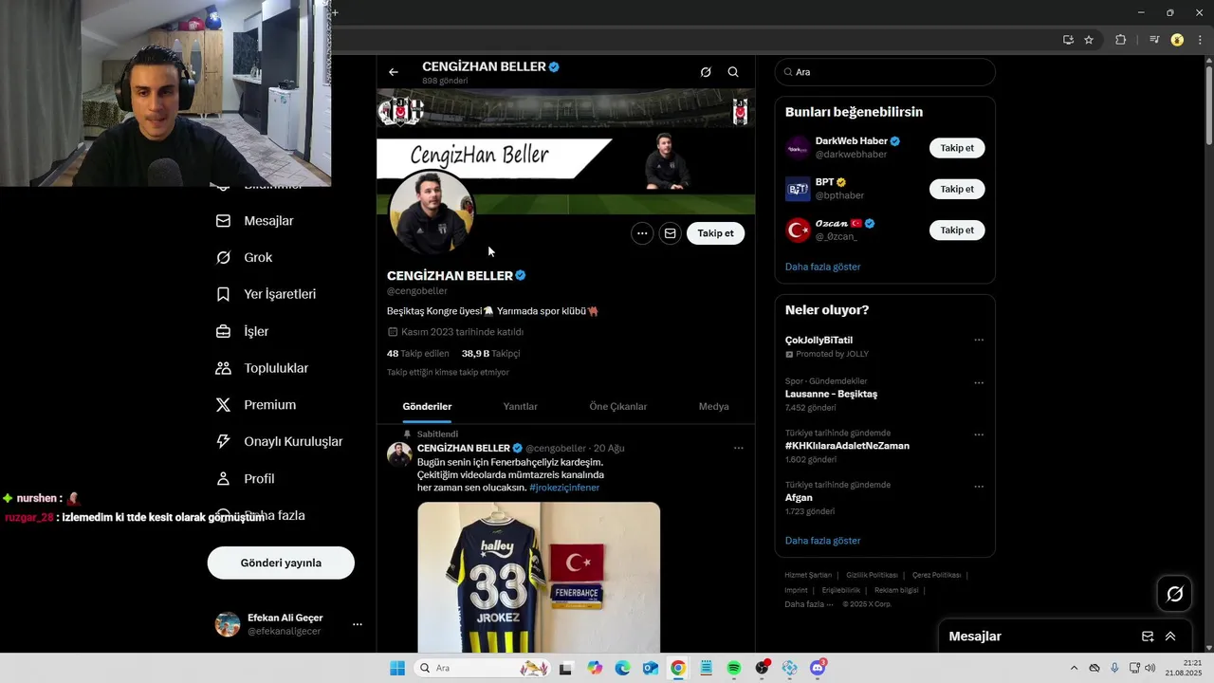1214x683 pixels.
Task: Switch to Gönderiler tab
Action: pos(427,406)
